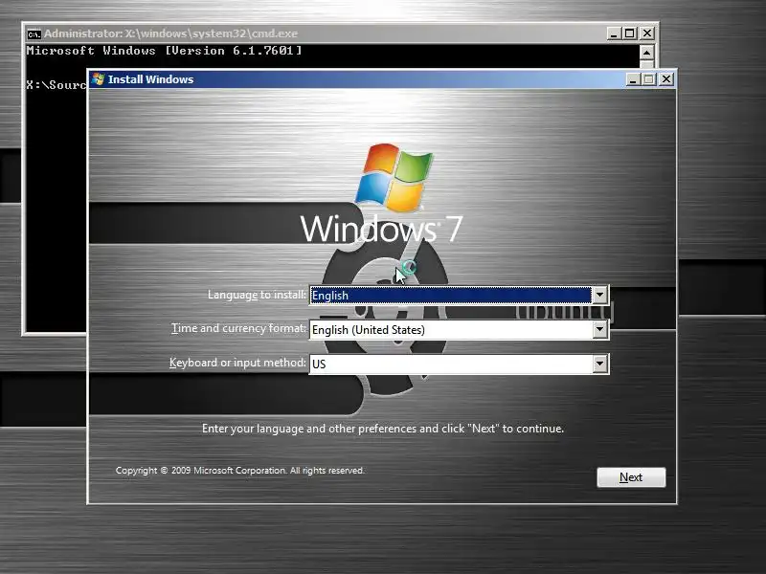
Task: Click the Windows 7 logo flag
Action: tap(394, 177)
